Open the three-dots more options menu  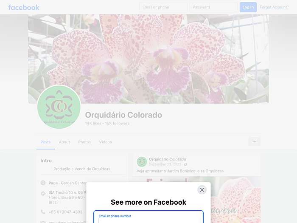click(x=255, y=141)
